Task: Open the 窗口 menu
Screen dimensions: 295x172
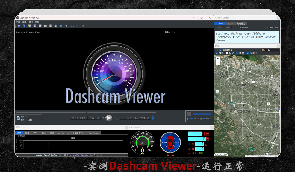Action: 31,22
